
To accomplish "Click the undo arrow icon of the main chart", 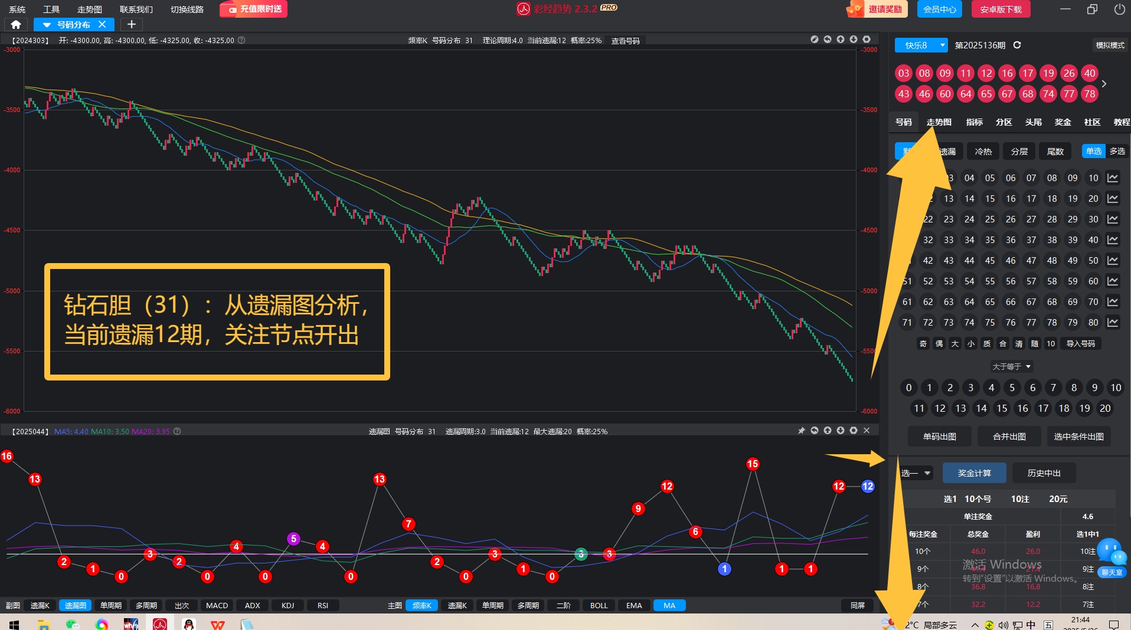I will click(x=828, y=40).
